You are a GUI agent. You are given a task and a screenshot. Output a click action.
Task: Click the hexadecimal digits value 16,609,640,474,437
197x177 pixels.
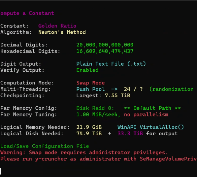pos(105,51)
